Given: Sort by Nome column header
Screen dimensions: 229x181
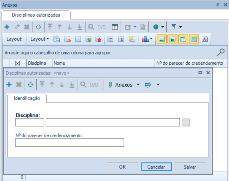Looking at the screenshot, I should pos(103,63).
